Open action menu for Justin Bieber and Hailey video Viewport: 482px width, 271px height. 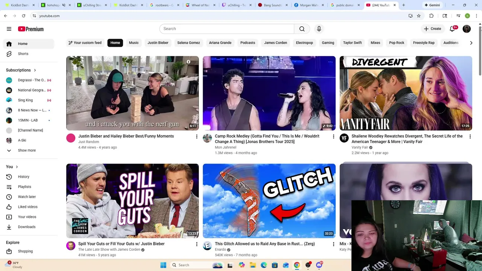(197, 137)
